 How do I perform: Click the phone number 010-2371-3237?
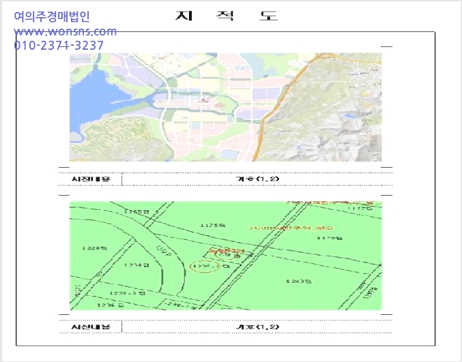coord(59,46)
